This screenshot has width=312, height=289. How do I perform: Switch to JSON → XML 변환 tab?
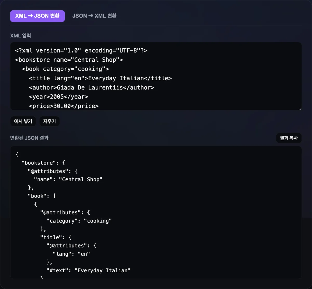coord(94,16)
